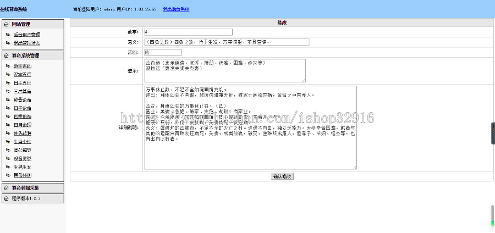
Task: Collapse the 网站管理 sidebar section
Action: (x=21, y=24)
